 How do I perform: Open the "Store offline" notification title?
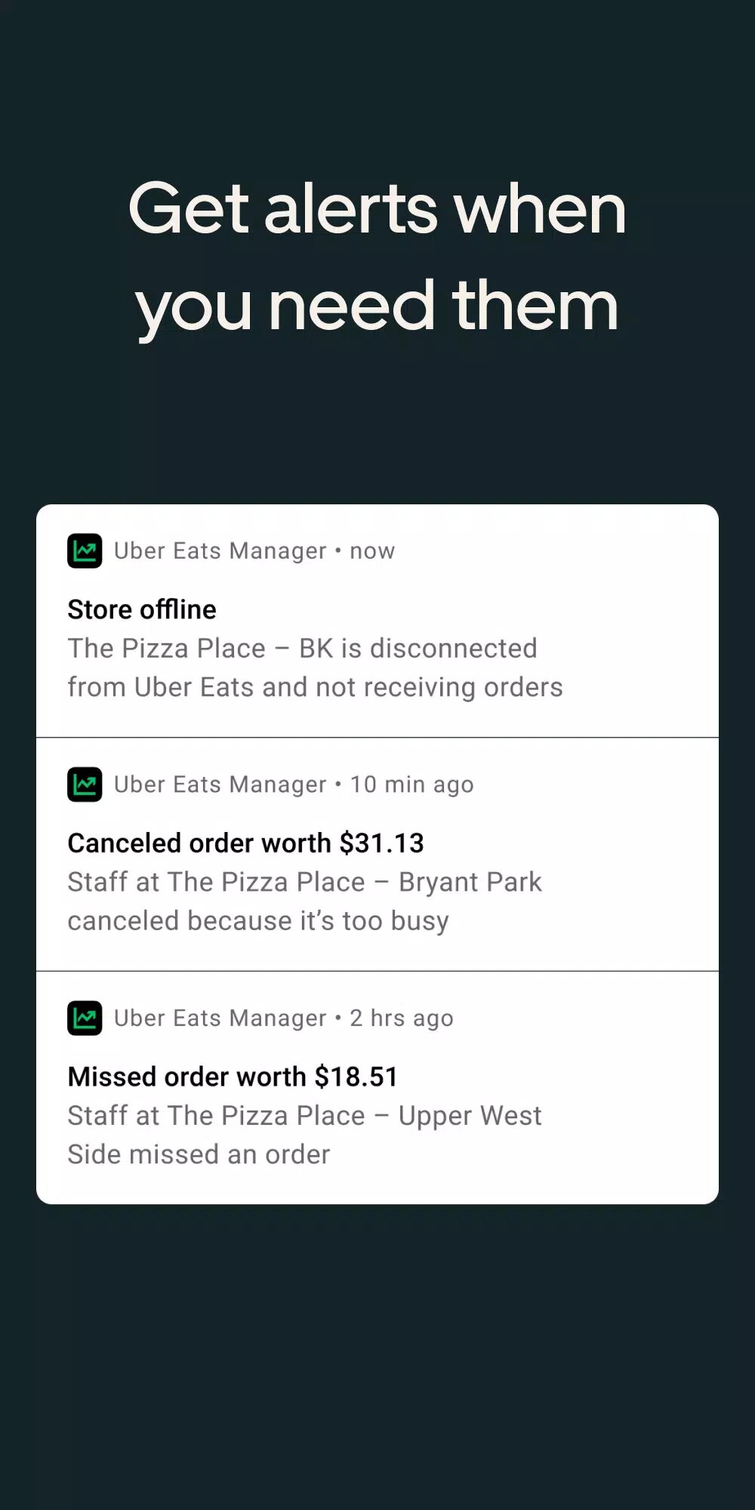[142, 609]
